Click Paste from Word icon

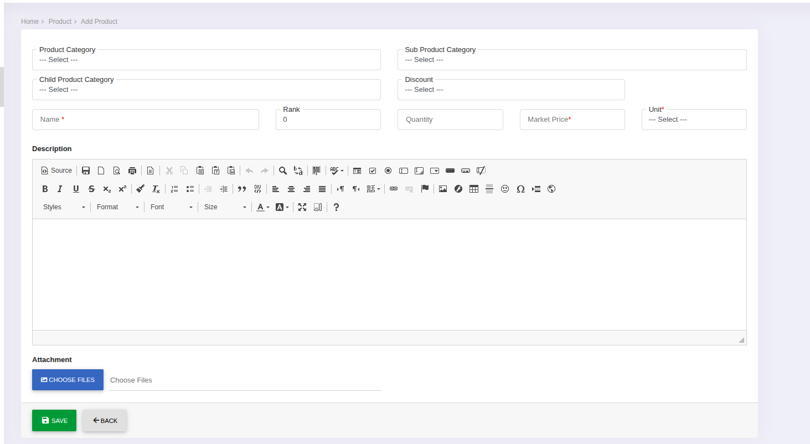point(231,171)
